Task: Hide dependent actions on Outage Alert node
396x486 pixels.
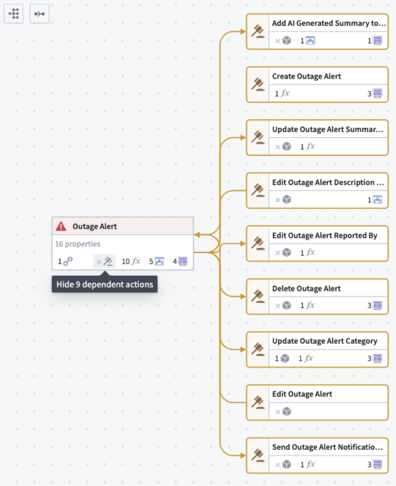Action: tap(104, 261)
